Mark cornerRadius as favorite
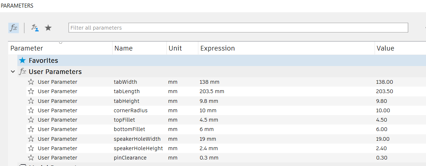Screen dimensions: 426x166 pyautogui.click(x=31, y=110)
